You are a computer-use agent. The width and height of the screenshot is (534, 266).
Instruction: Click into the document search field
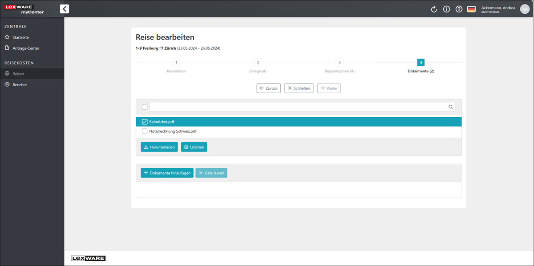[298, 107]
